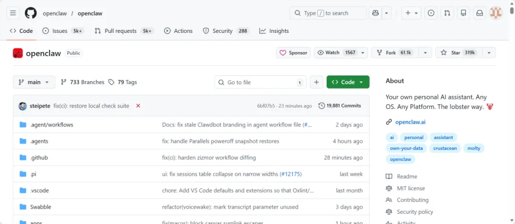Click the Add file plus button
This screenshot has height=224, width=515.
pyautogui.click(x=317, y=82)
